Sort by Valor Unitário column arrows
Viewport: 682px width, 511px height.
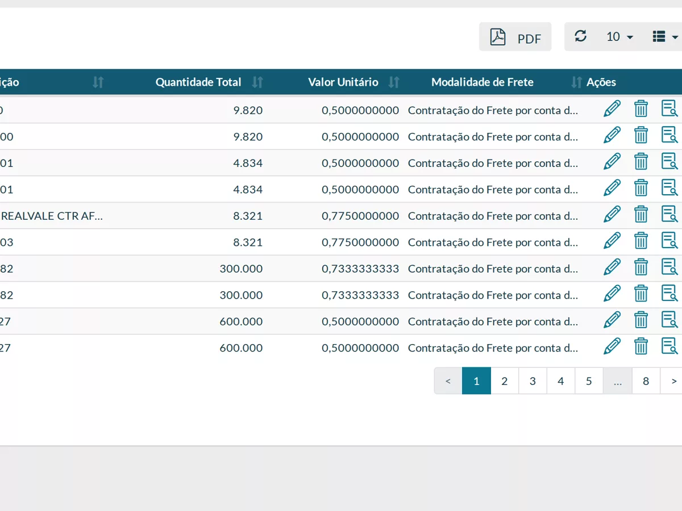click(x=394, y=82)
